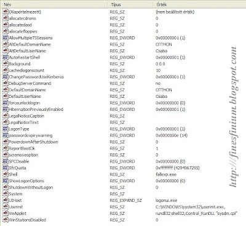The height and width of the screenshot is (226, 246).
Task: Click the icon next to allocatecdroms
Action: point(5,18)
